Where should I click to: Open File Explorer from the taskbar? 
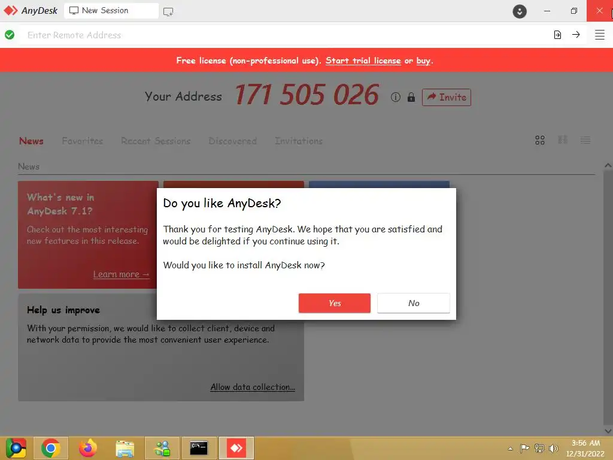point(125,448)
